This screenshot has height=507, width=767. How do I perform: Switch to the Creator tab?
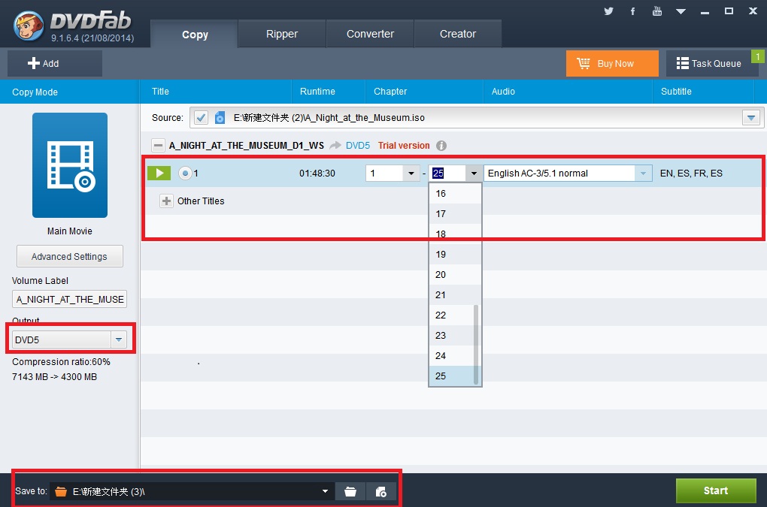[457, 34]
